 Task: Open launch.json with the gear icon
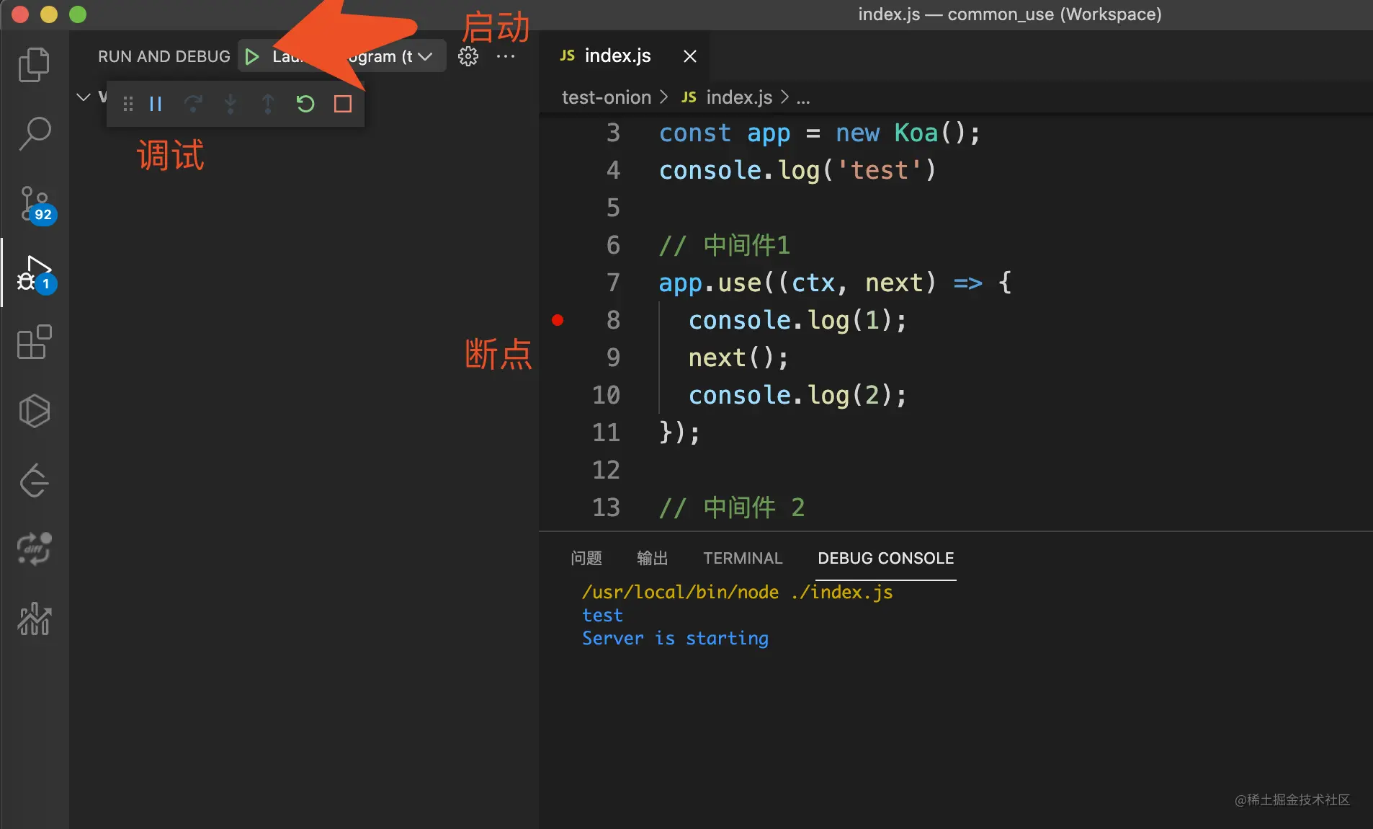point(468,56)
